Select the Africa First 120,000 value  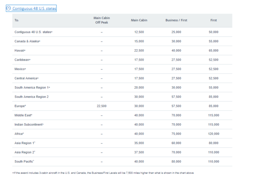click(214, 134)
